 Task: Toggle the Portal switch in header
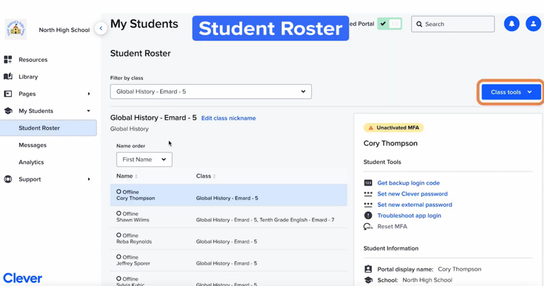coord(389,24)
